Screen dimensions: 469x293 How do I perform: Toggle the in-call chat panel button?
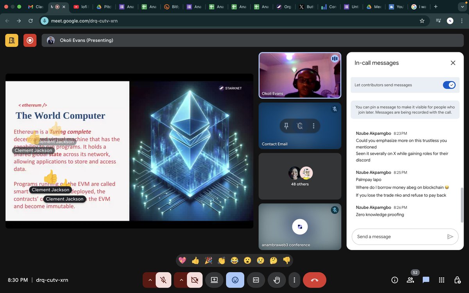pyautogui.click(x=426, y=280)
